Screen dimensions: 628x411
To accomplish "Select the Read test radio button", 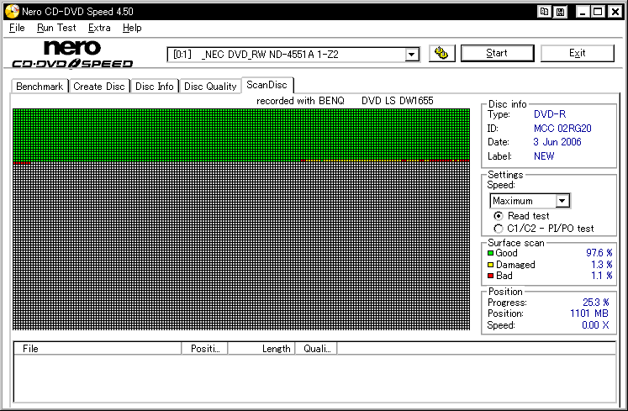I will pos(499,216).
